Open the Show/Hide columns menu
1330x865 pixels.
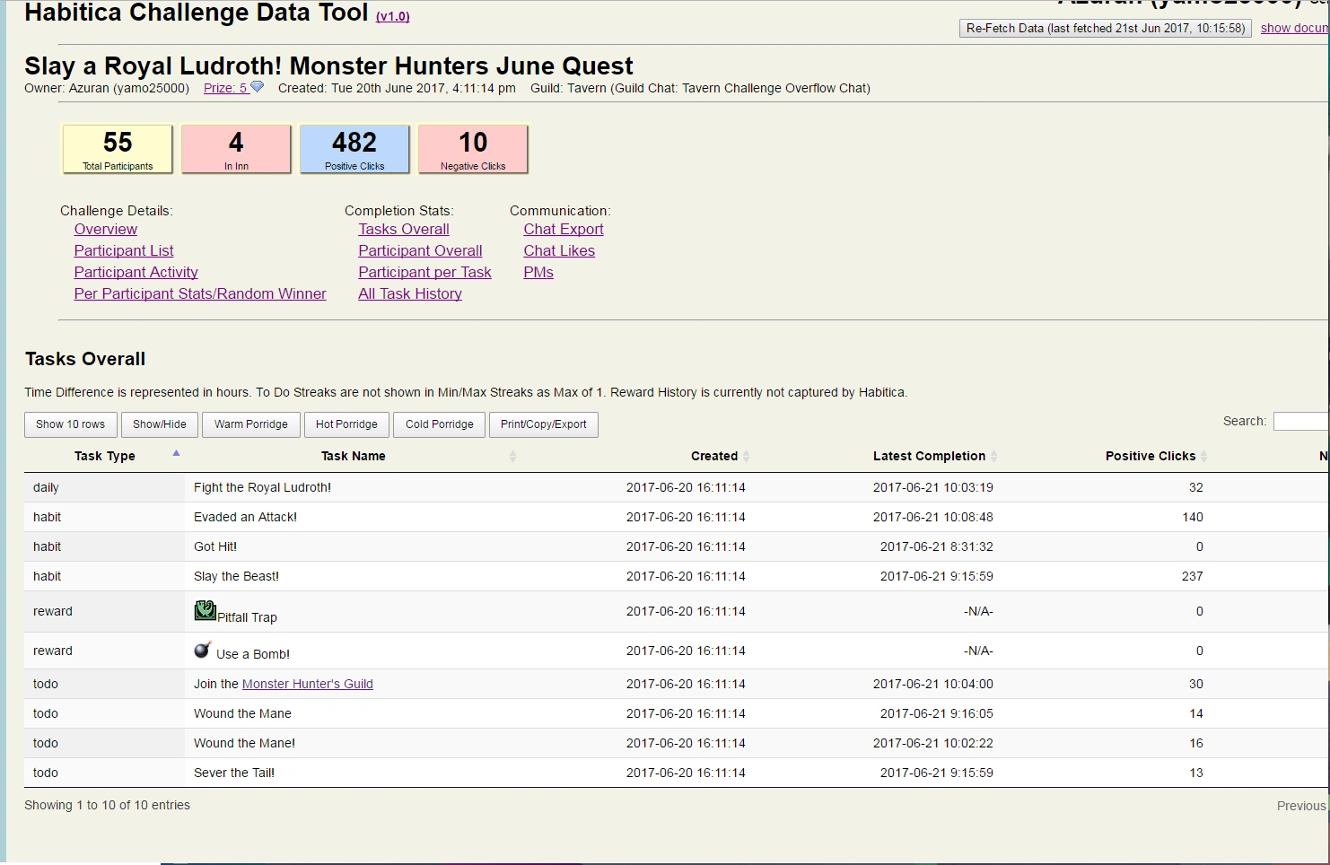click(160, 424)
